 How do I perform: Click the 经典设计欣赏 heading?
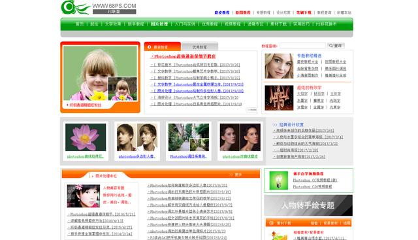pyautogui.click(x=291, y=125)
